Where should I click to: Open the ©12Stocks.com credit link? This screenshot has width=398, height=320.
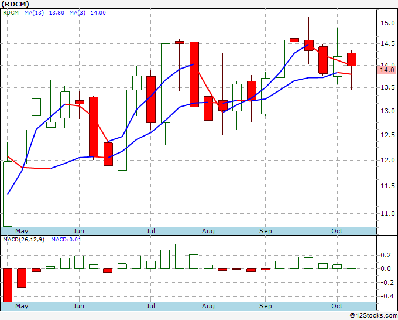pyautogui.click(x=373, y=316)
